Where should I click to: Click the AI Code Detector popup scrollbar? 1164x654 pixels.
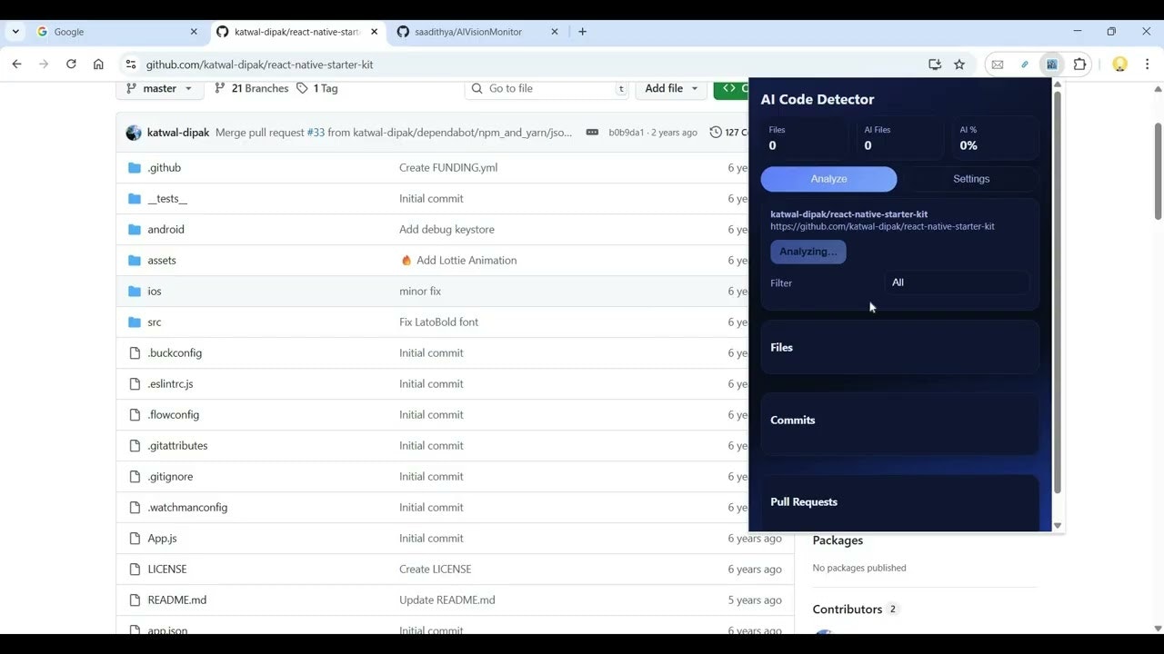[1058, 291]
